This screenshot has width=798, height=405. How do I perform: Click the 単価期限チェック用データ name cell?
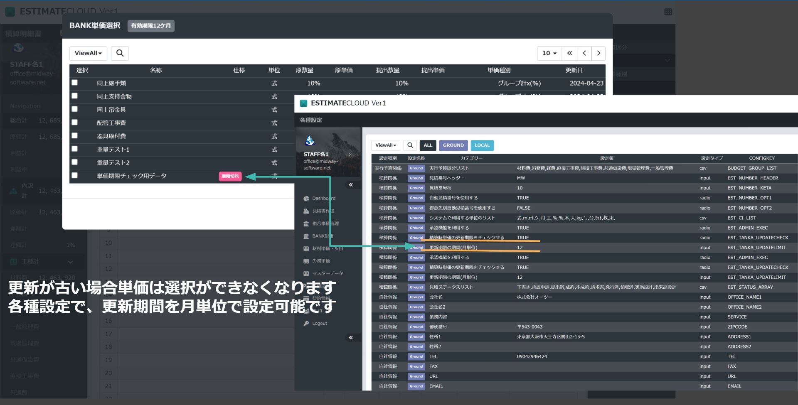tap(132, 176)
